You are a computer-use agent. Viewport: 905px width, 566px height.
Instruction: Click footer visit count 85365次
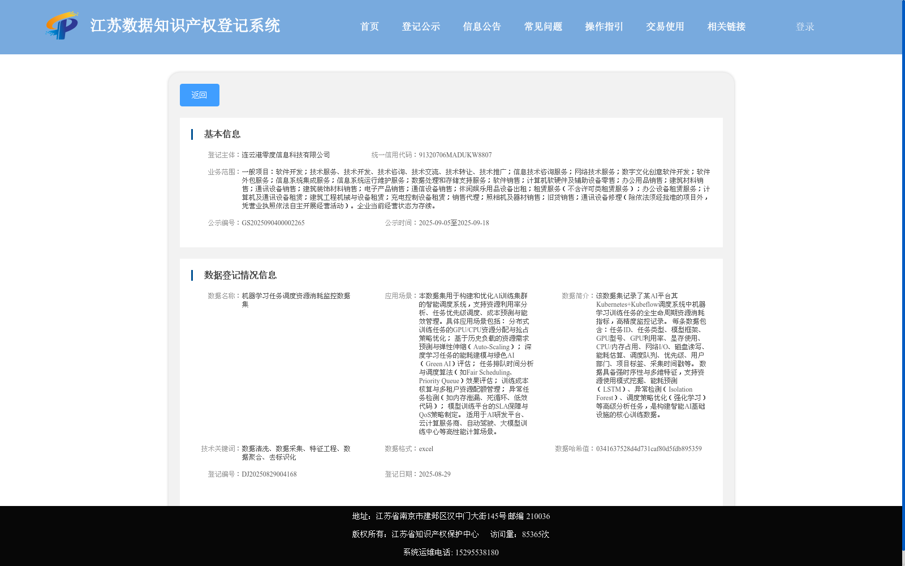tap(536, 534)
